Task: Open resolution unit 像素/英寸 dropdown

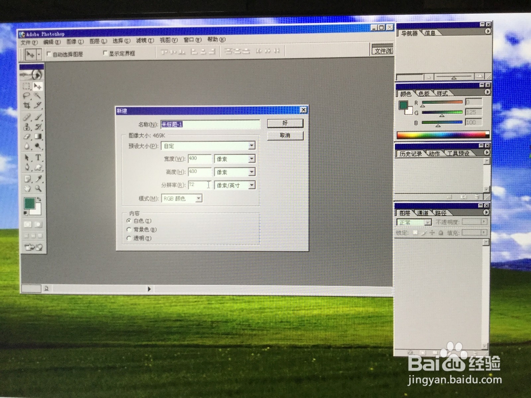Action: click(251, 185)
